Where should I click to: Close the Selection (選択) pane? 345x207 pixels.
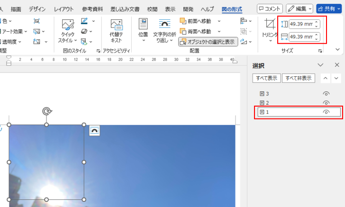(337, 65)
